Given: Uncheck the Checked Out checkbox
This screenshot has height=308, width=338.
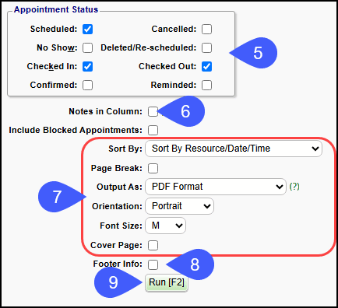Looking at the screenshot, I should 206,66.
